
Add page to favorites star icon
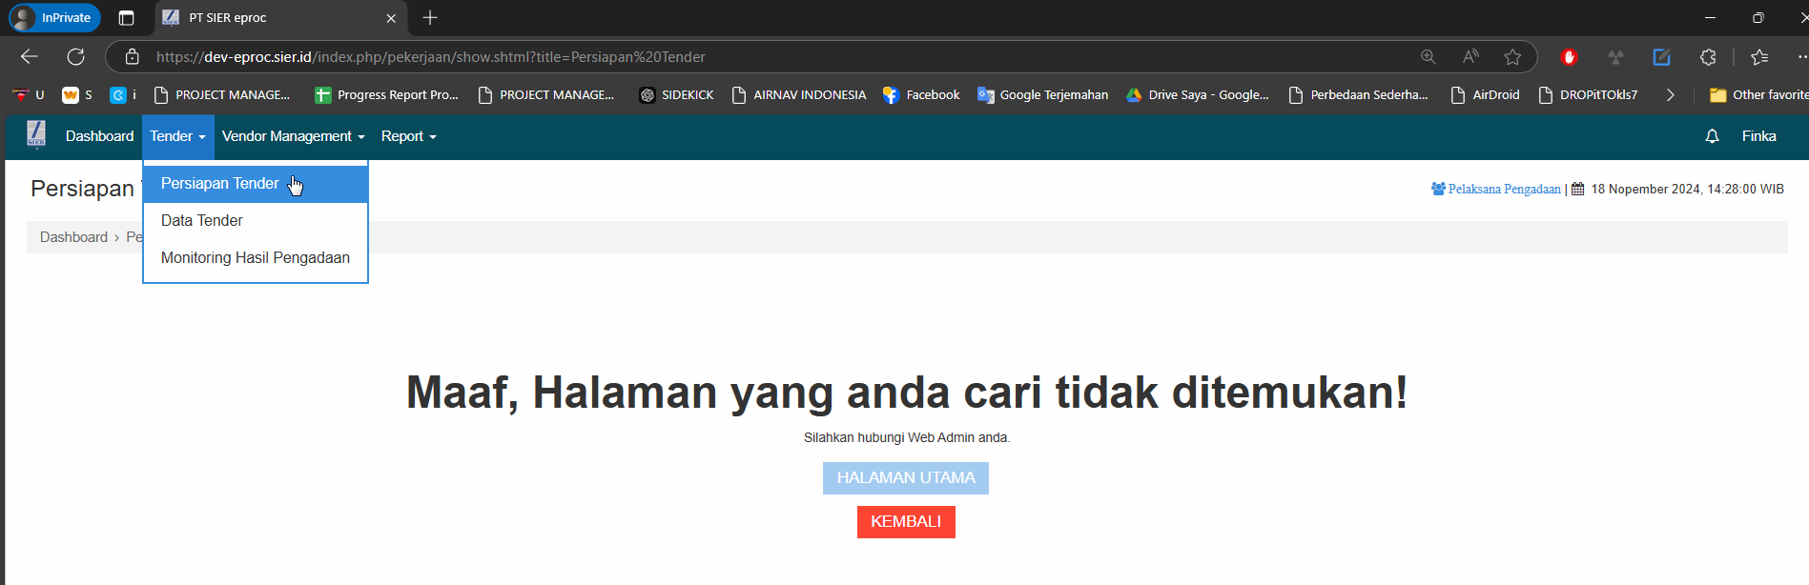1512,57
